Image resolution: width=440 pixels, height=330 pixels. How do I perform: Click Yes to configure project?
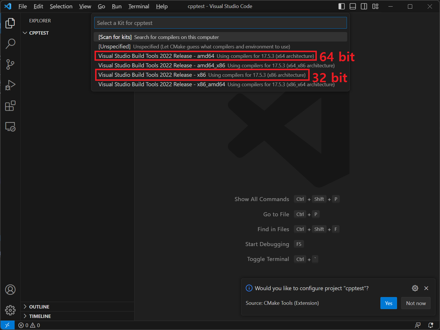point(388,303)
